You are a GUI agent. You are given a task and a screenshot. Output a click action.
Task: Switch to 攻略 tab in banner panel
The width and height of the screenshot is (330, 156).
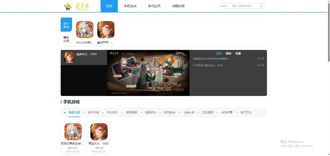238,53
